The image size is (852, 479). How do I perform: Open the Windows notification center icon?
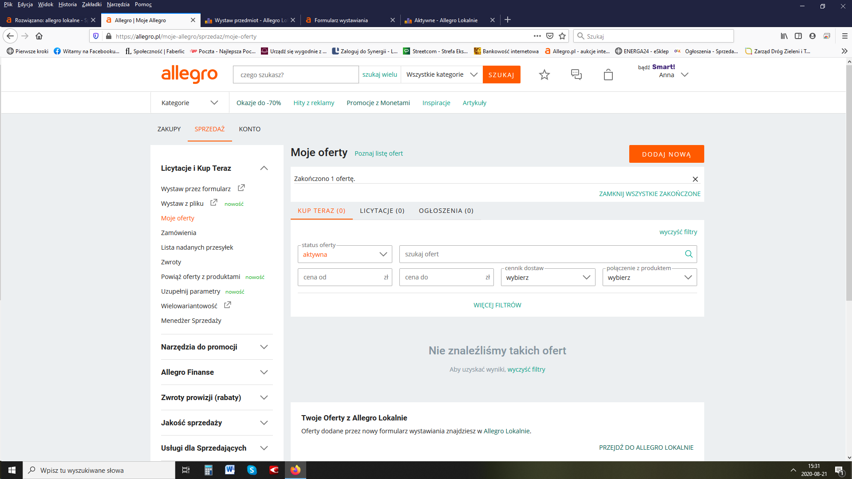839,470
